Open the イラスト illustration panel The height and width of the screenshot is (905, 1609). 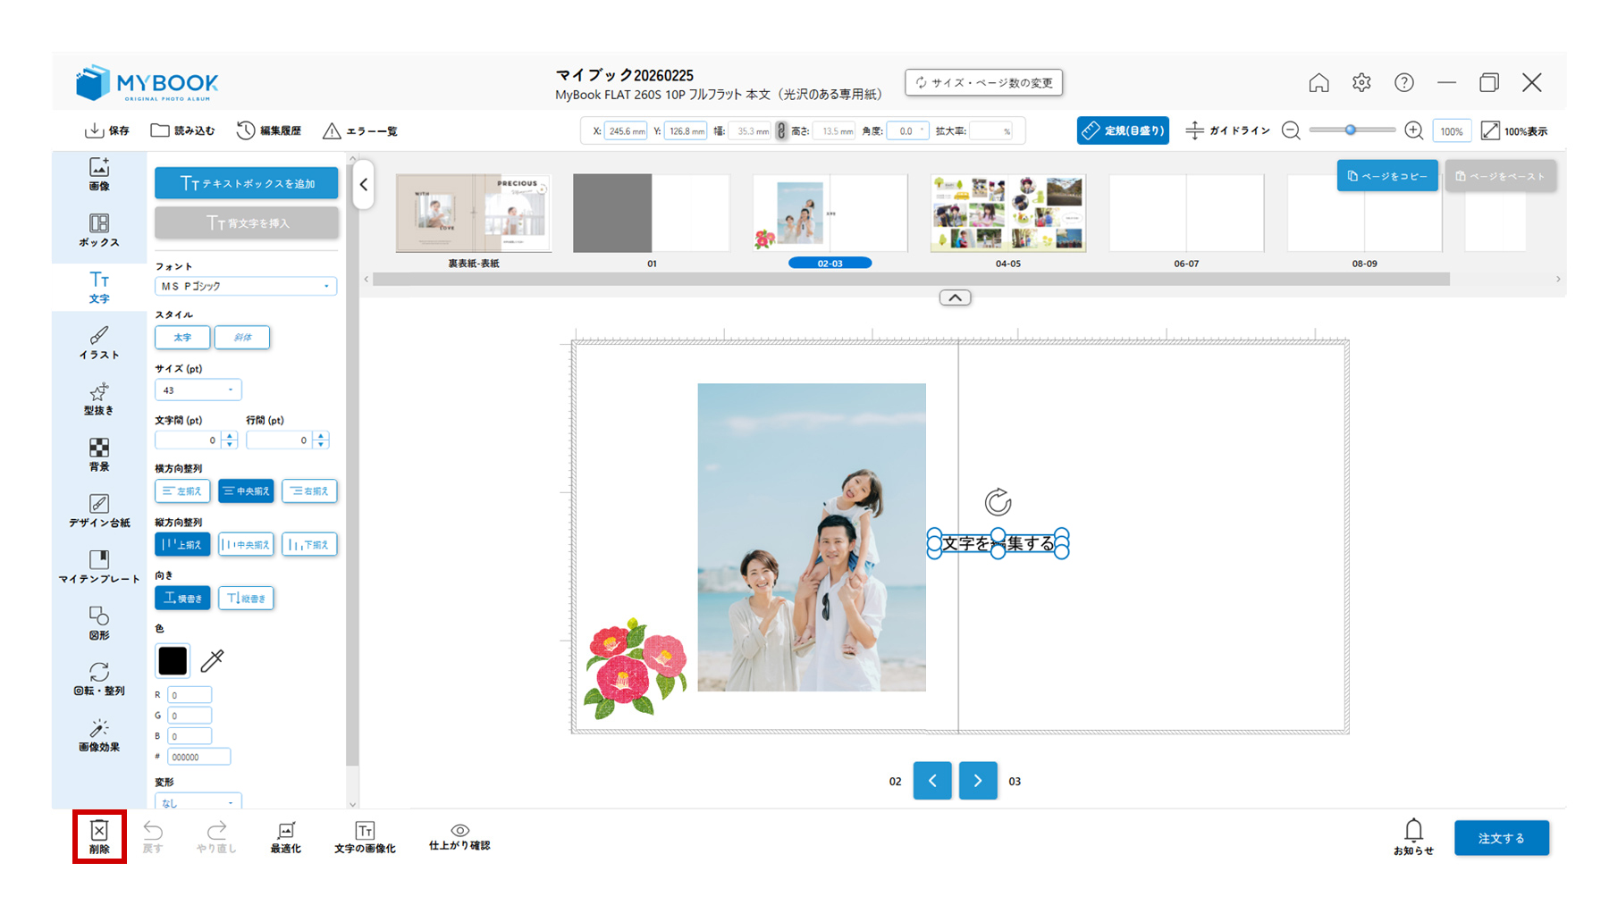(99, 342)
